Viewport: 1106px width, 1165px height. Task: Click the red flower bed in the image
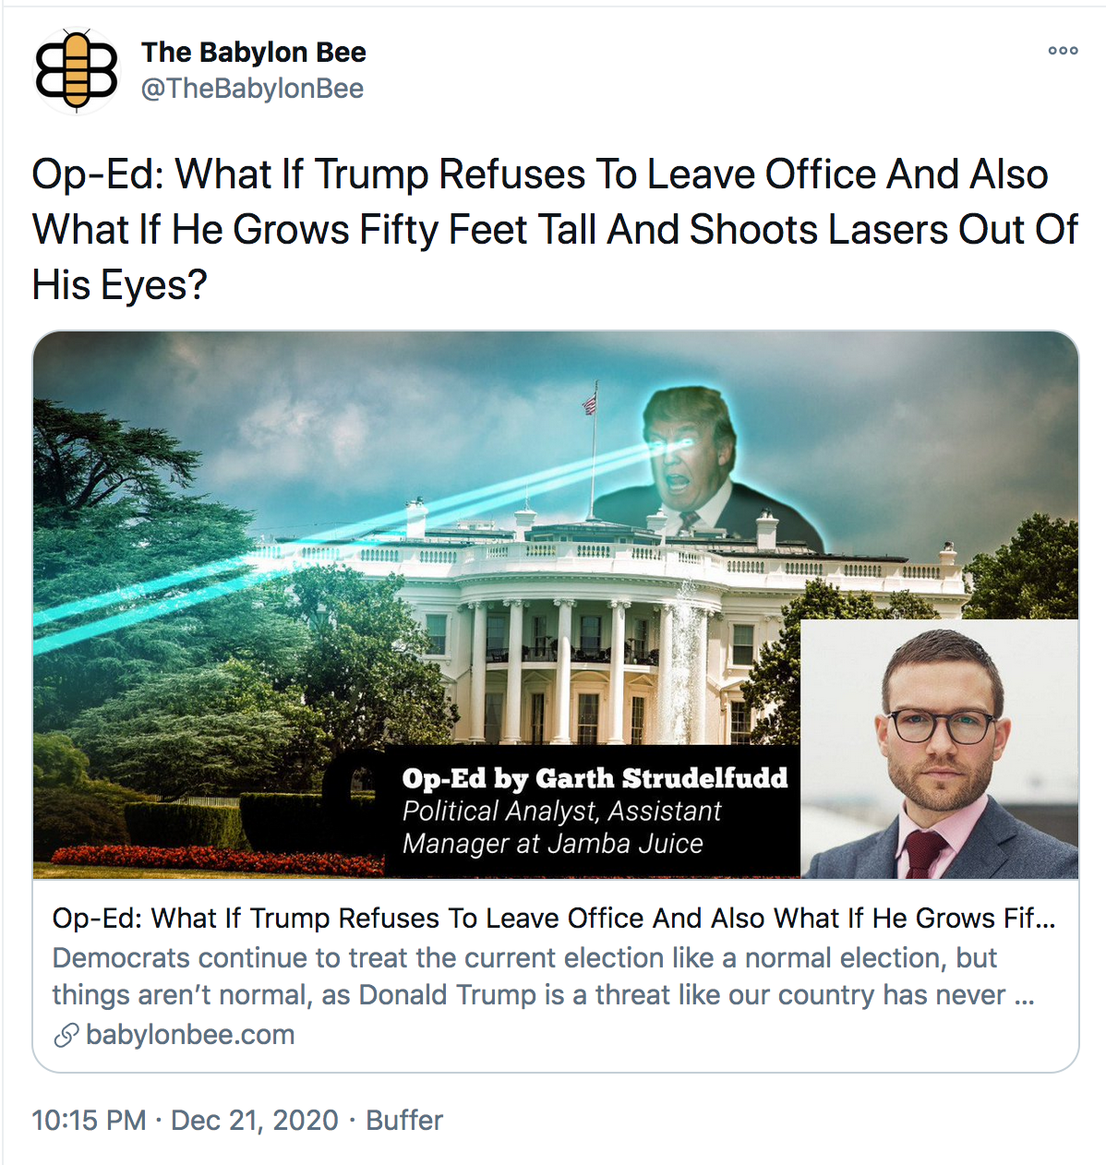coord(217,859)
